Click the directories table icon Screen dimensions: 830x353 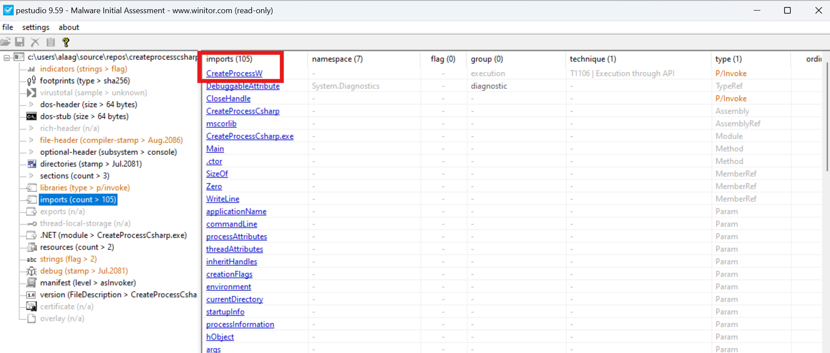(31, 164)
